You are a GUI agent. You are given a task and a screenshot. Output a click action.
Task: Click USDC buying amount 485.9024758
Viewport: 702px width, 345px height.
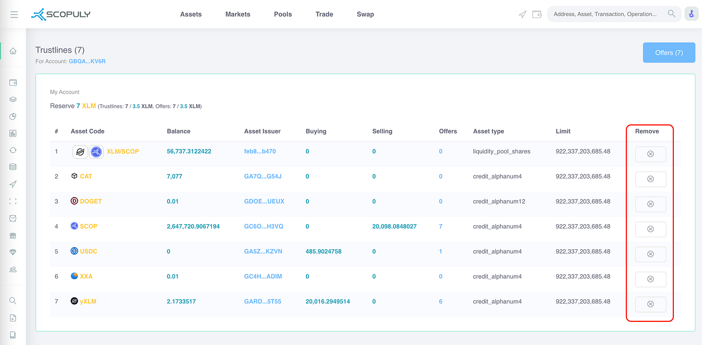point(323,252)
